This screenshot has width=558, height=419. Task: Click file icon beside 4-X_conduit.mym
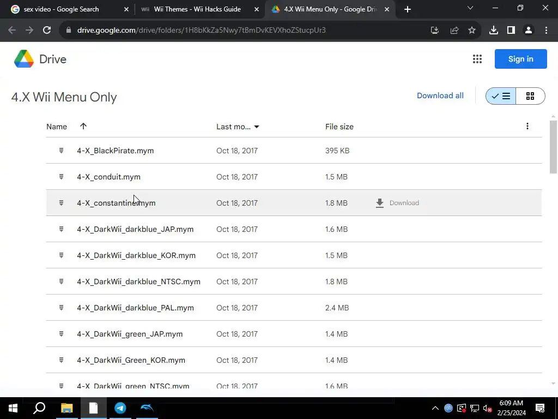[61, 177]
